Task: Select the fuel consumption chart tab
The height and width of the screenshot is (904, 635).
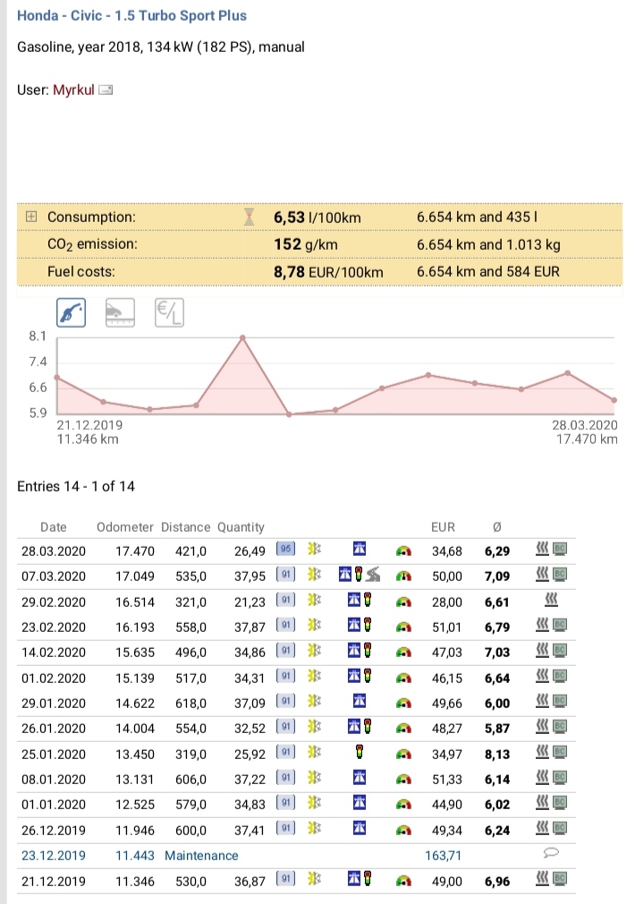Action: click(72, 312)
